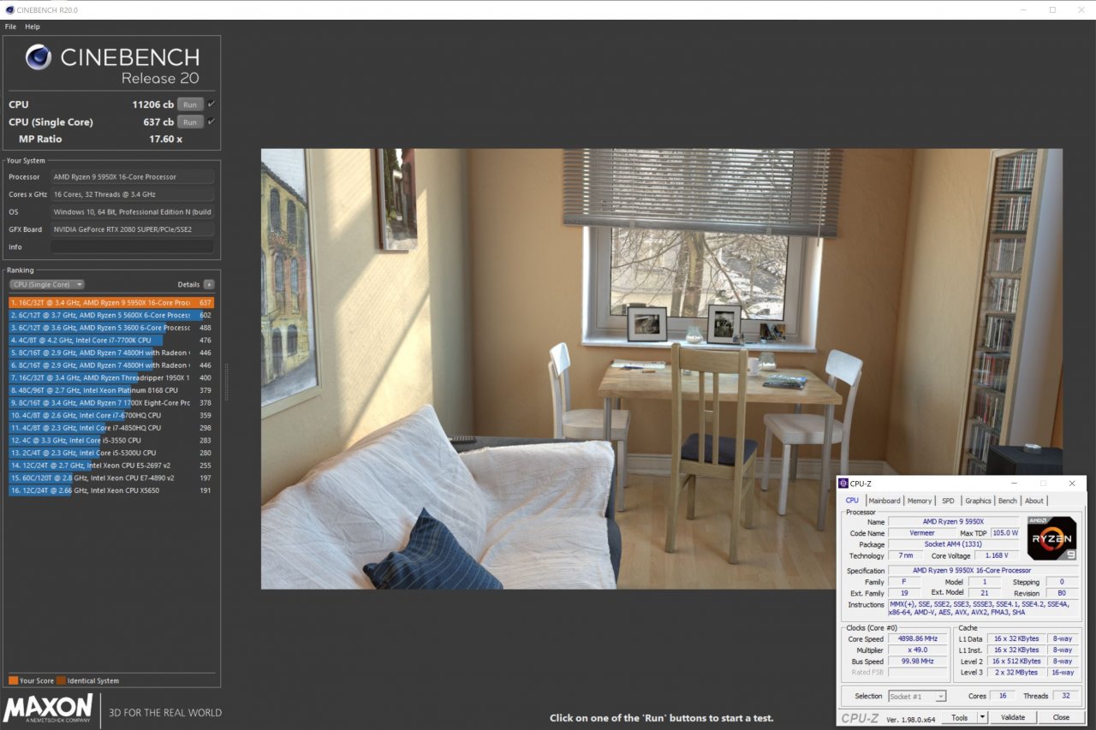1096x730 pixels.
Task: Click the AMD Ryzen 9 logo badge
Action: tap(1051, 538)
